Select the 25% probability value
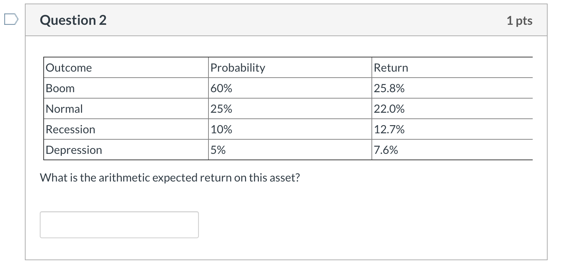This screenshot has width=581, height=268. click(221, 108)
